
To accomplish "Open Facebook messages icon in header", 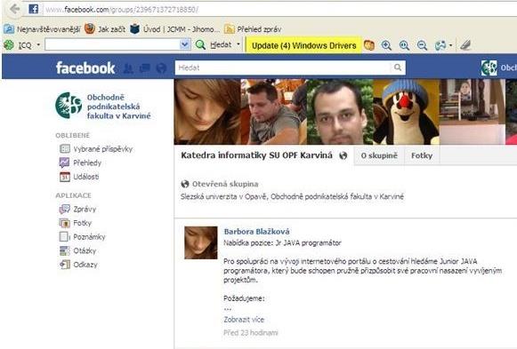I will tap(145, 68).
